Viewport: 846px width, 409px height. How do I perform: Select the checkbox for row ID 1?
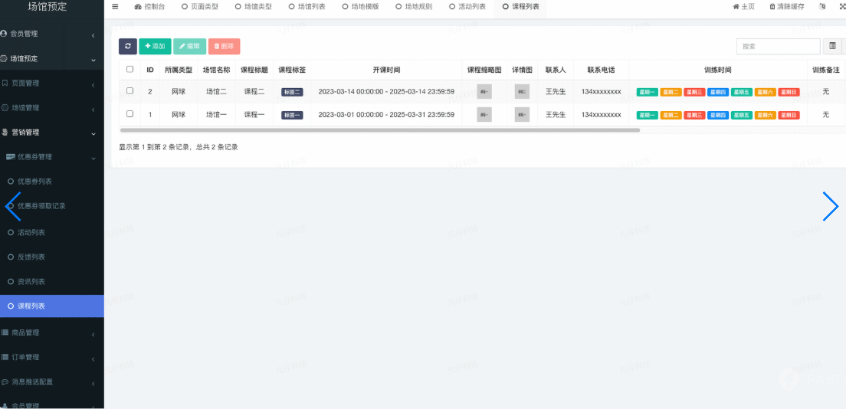[x=130, y=114]
